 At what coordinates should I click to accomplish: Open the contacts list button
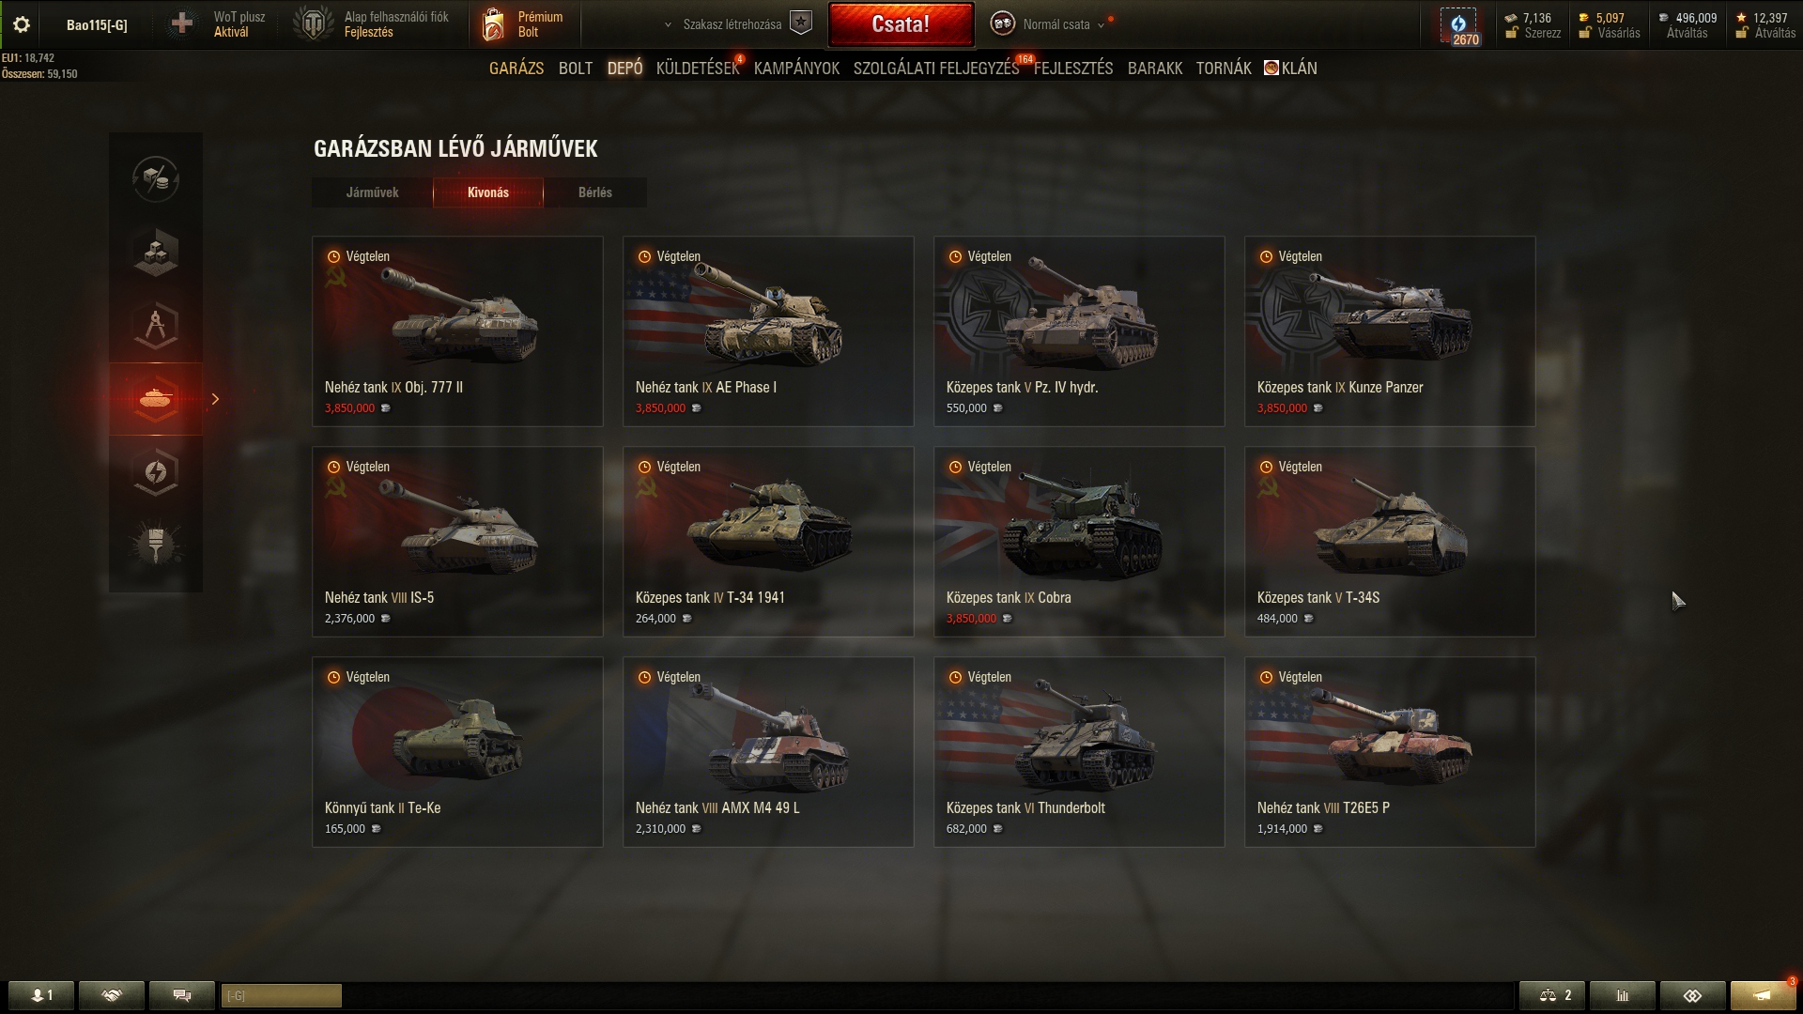pyautogui.click(x=41, y=995)
